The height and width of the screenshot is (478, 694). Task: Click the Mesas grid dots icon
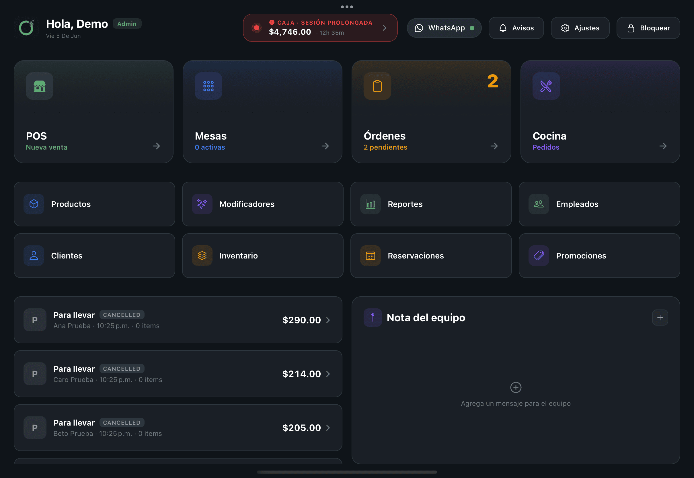point(208,86)
